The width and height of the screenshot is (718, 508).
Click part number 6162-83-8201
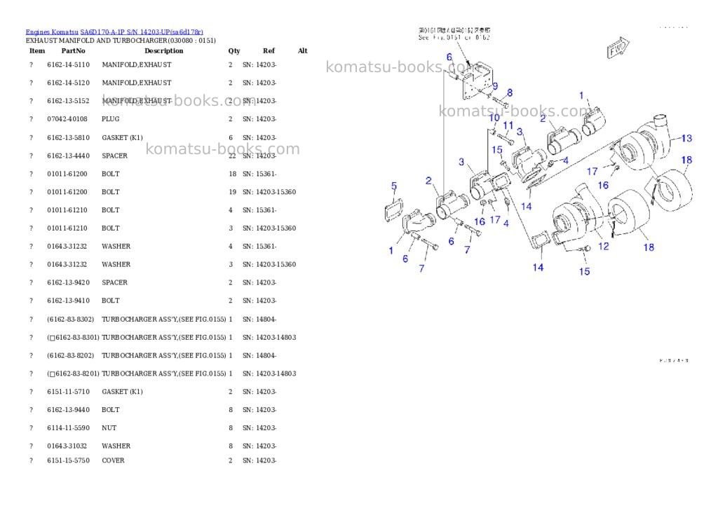click(x=73, y=374)
